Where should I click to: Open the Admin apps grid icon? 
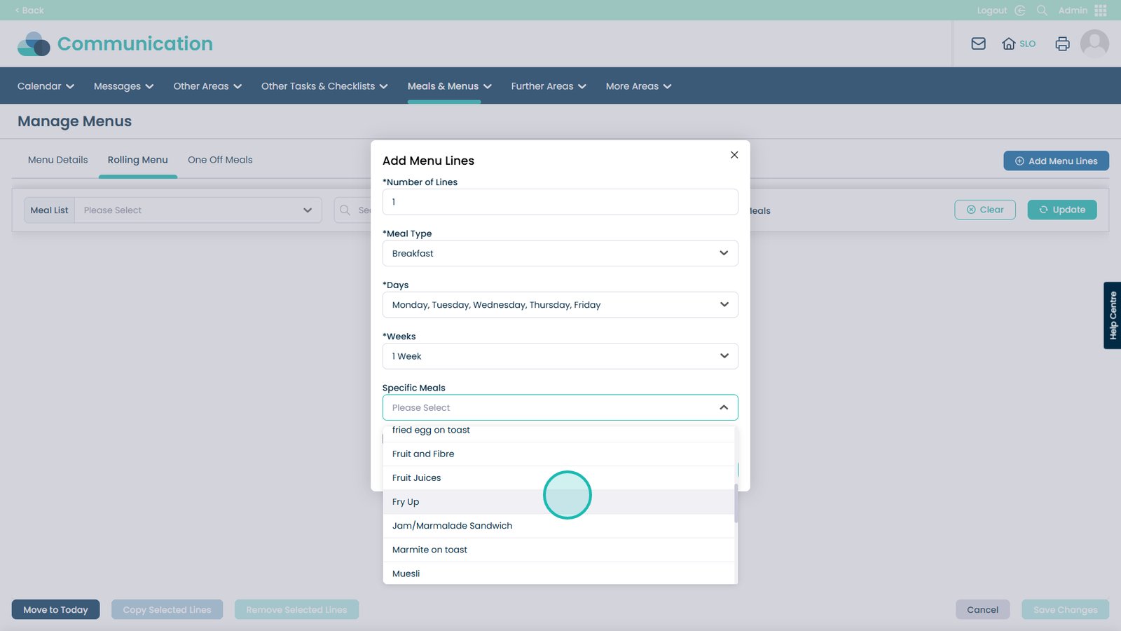tap(1100, 11)
